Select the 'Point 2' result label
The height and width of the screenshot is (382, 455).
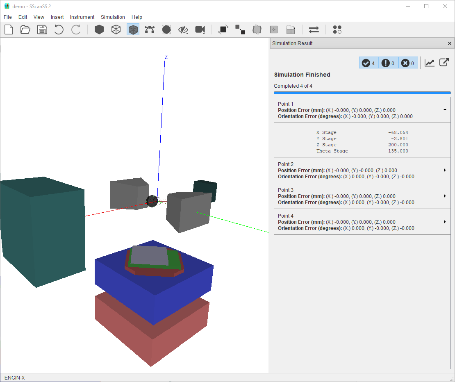286,164
